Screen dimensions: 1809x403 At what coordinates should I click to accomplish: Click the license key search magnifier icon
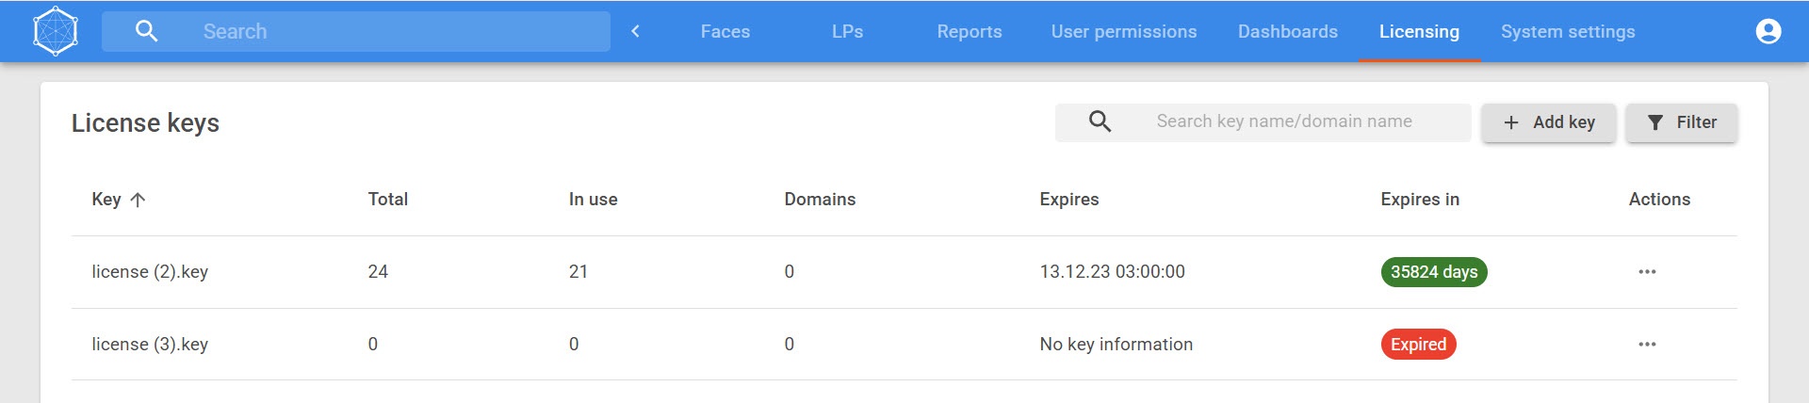[x=1100, y=121]
